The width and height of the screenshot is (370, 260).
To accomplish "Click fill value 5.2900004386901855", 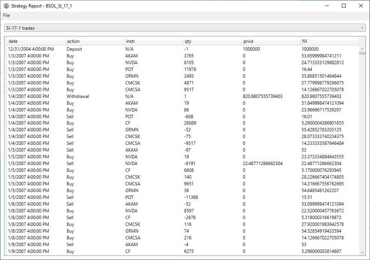I will tap(323, 123).
